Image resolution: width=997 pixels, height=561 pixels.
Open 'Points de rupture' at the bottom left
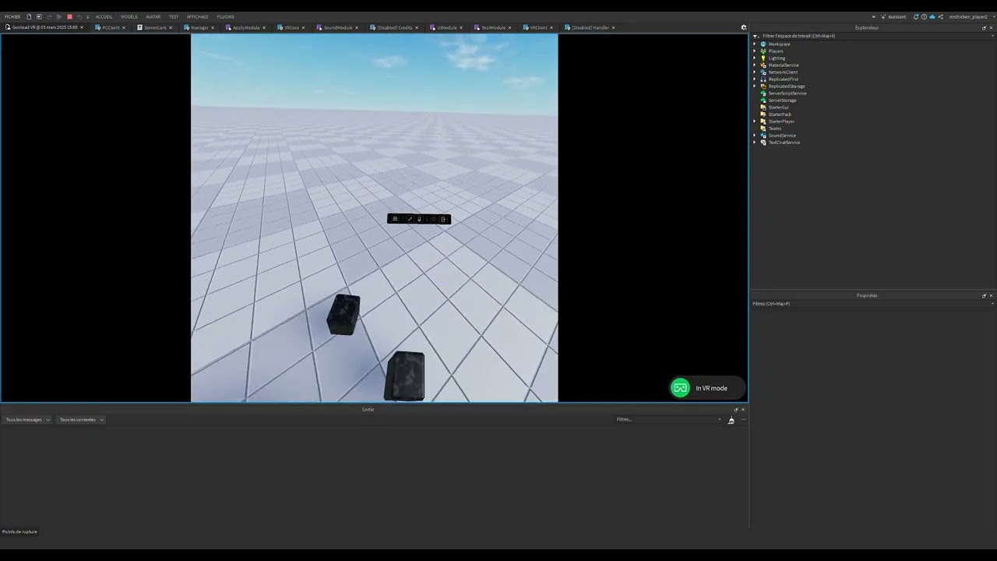click(x=19, y=531)
